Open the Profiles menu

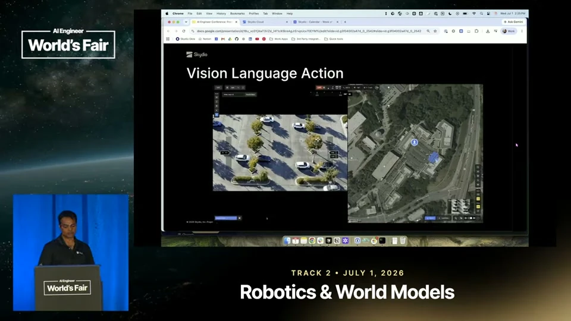(x=253, y=14)
